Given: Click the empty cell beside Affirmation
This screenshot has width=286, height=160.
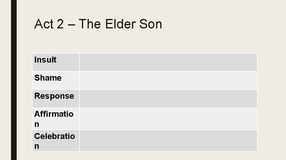Looking at the screenshot, I should (x=168, y=119).
